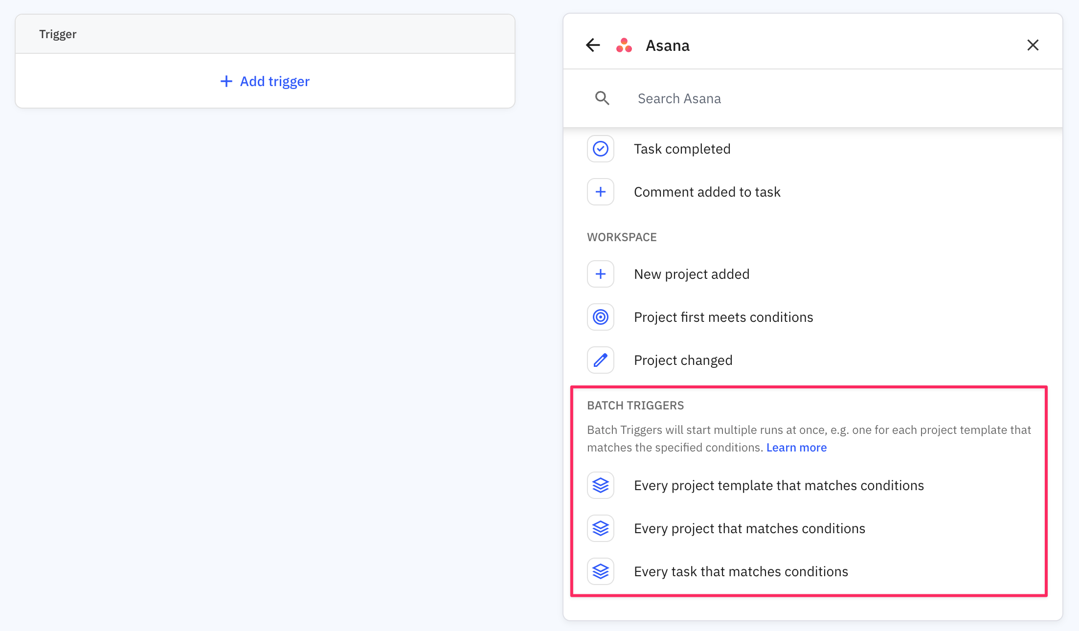Screen dimensions: 1079x631
Task: Click the stacked-layers icon for Every project template trigger
Action: point(600,485)
